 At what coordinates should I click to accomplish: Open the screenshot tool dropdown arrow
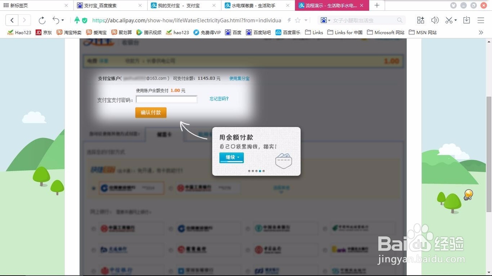pos(456,20)
